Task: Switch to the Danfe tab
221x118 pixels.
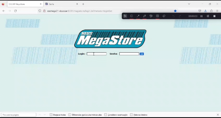Action: tap(62, 4)
